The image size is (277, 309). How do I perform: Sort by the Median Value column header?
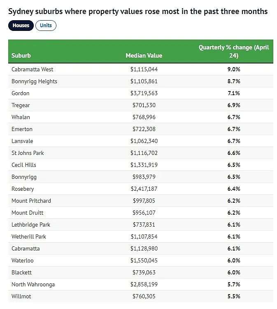pos(144,56)
